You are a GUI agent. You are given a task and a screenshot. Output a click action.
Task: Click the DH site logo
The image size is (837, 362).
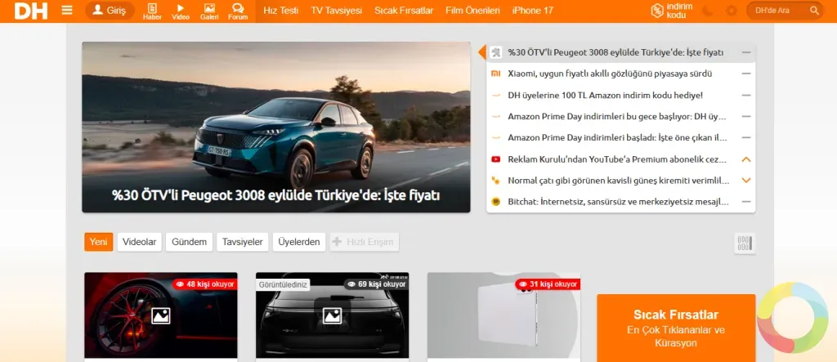pyautogui.click(x=31, y=11)
